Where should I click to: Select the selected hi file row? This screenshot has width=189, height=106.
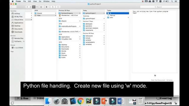click(118, 13)
